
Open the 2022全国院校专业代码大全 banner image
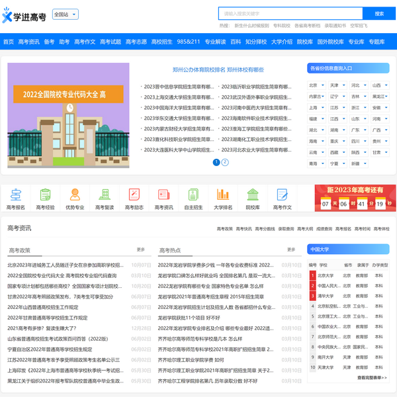69,117
